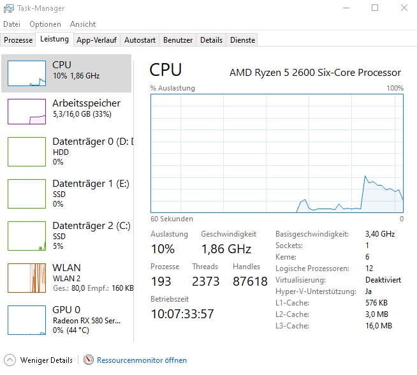Switch to the Benutzer tab
Screen dimensions: 417x375
178,40
